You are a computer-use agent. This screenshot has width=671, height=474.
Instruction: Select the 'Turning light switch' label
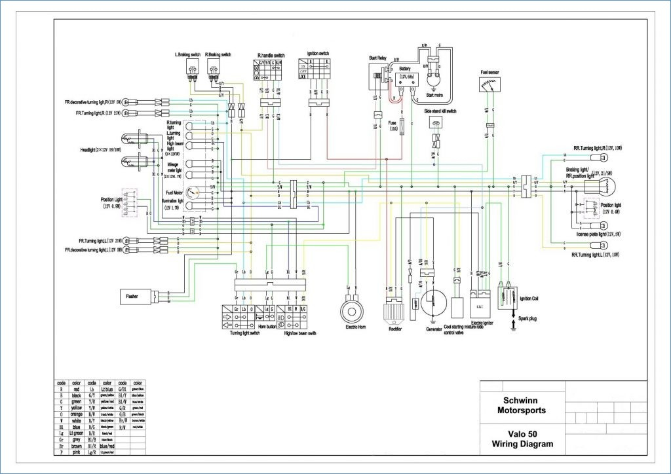245,333
